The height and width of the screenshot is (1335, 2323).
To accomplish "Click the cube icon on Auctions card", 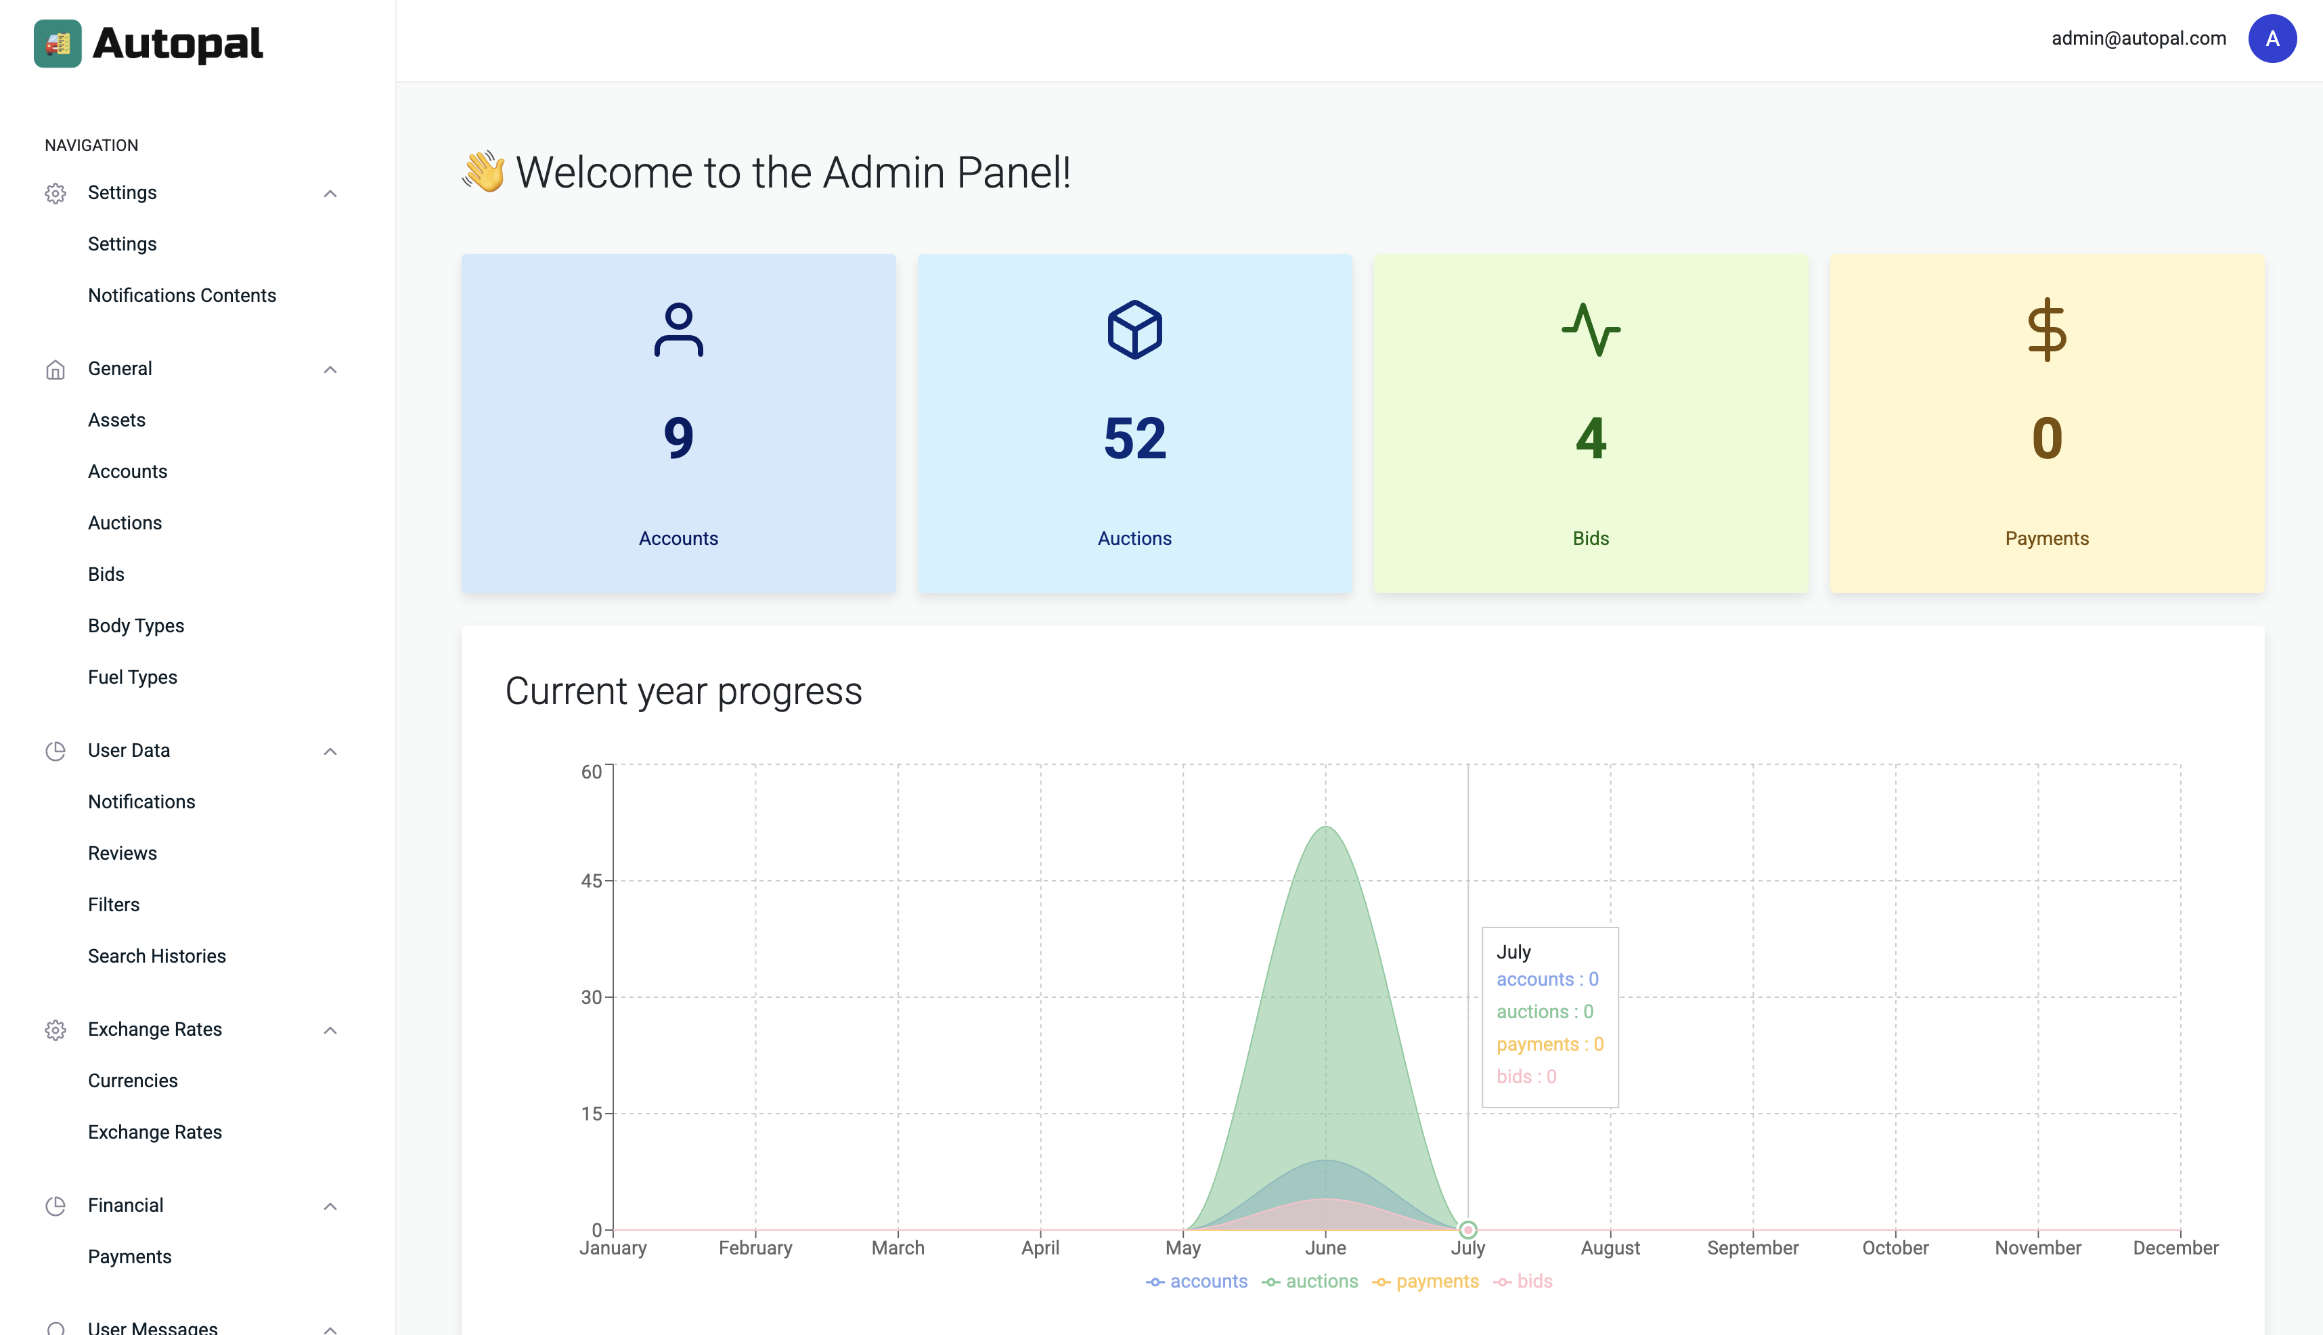I will tap(1134, 330).
